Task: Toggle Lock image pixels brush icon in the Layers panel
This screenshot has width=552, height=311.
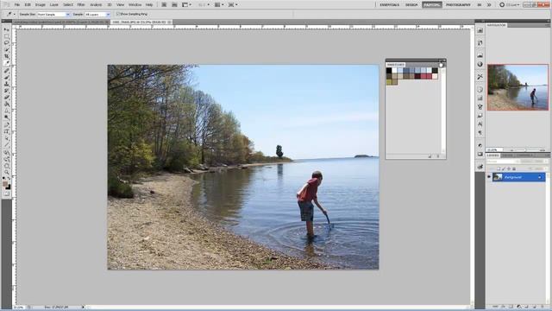Action: click(x=504, y=169)
